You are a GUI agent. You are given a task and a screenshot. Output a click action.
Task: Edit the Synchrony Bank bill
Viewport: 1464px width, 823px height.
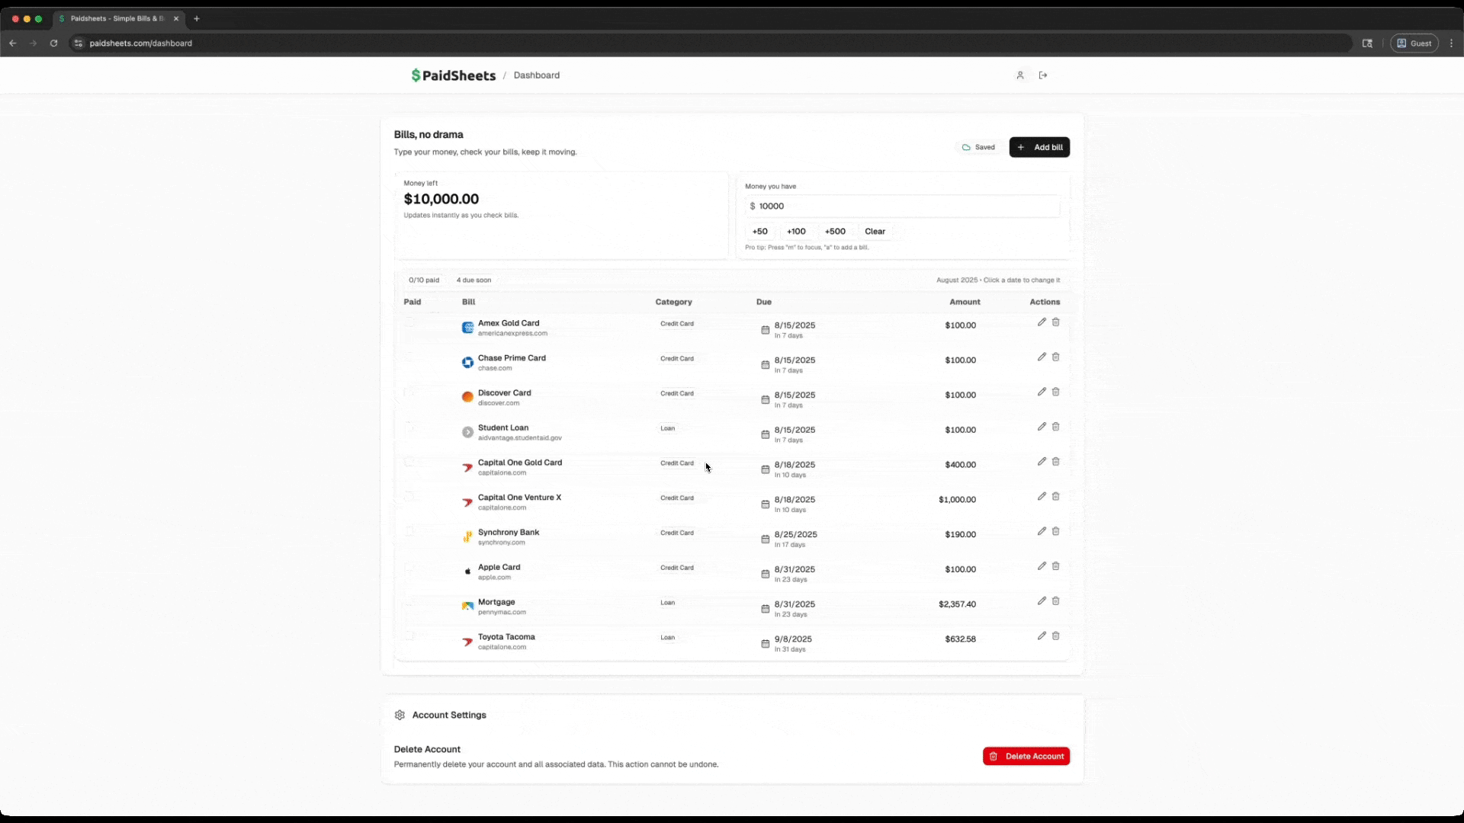pos(1042,531)
